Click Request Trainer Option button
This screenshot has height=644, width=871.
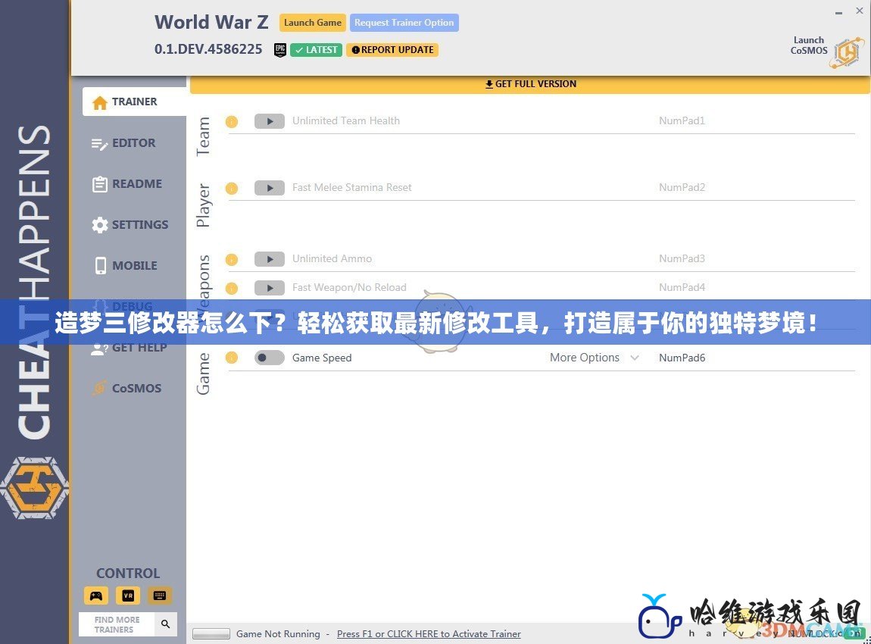[404, 23]
